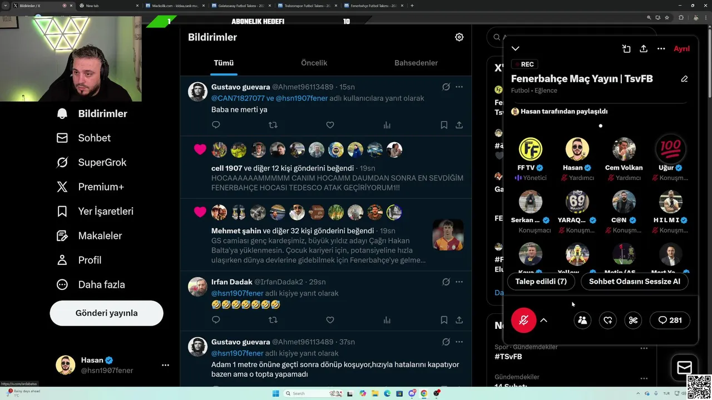Switch to Bahsedenler notifications tab
Viewport: 712px width, 400px height.
(x=416, y=63)
